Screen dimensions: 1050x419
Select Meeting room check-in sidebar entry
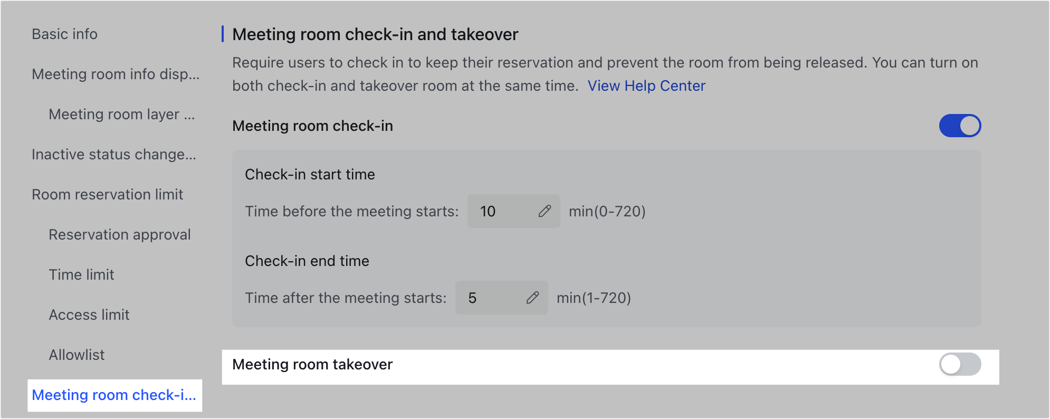pos(114,395)
